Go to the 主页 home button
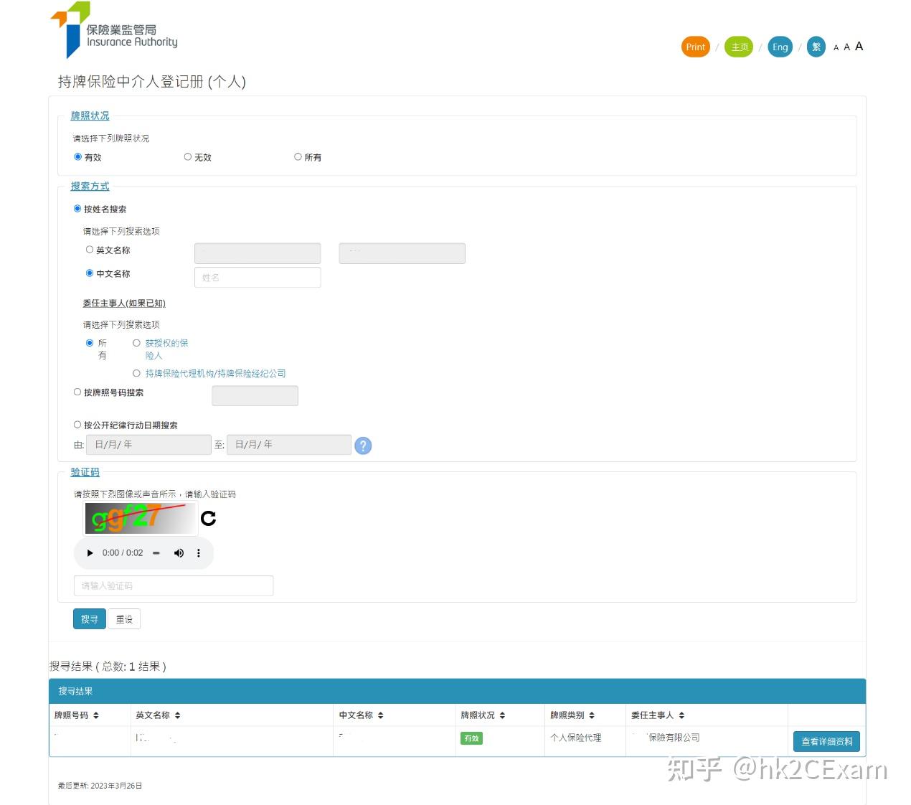The height and width of the screenshot is (805, 911). (x=739, y=47)
